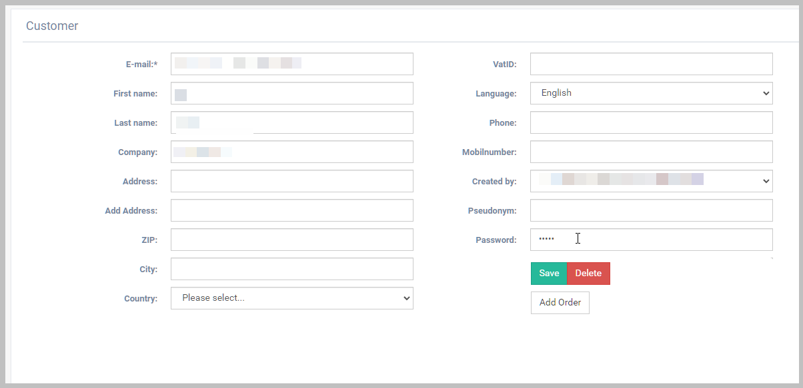Select the Mobilnumber input field
This screenshot has width=803, height=388.
[x=651, y=152]
